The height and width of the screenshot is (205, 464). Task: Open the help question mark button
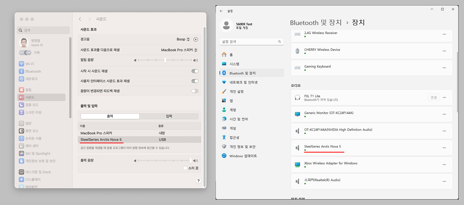click(198, 181)
